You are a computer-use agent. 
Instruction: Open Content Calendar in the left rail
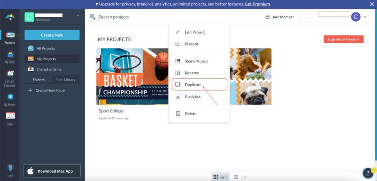(x=10, y=79)
